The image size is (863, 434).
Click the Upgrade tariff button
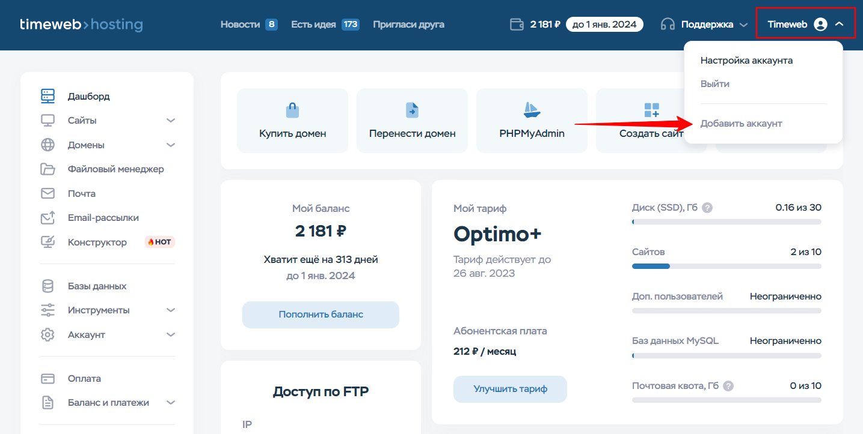[x=510, y=389]
